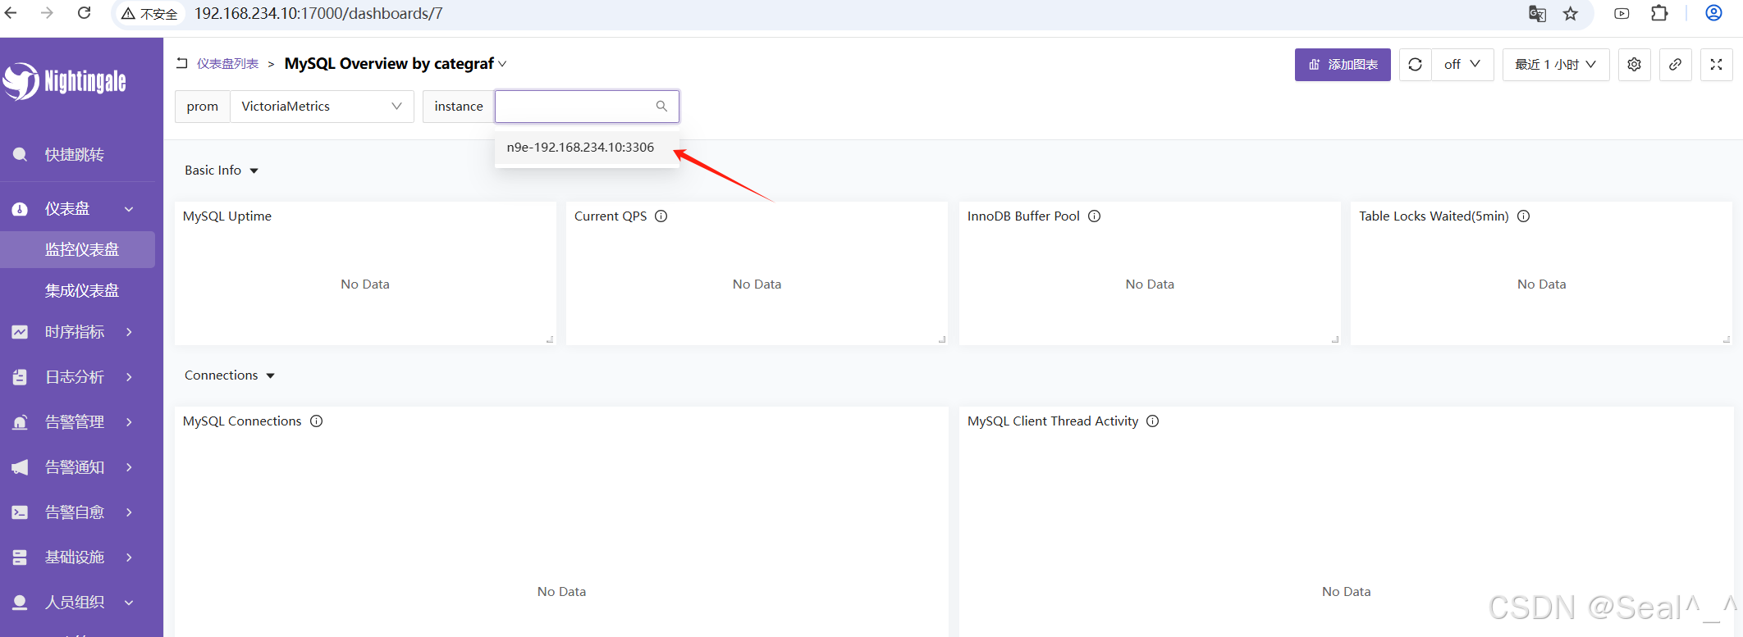Click the share link icon
Screen dimensions: 1743x637
tap(1675, 65)
